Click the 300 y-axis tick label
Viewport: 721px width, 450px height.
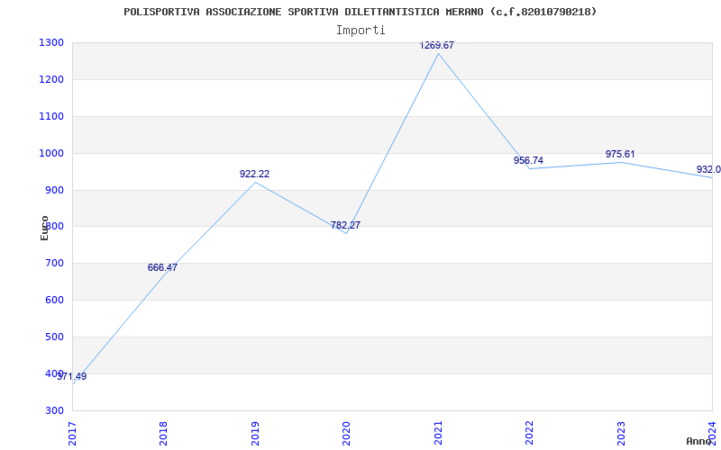click(x=54, y=410)
